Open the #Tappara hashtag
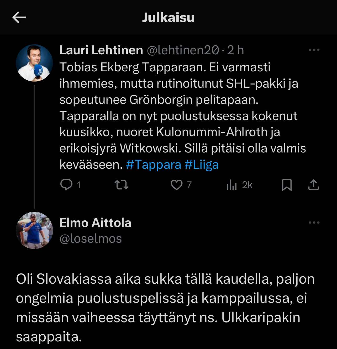 point(154,165)
